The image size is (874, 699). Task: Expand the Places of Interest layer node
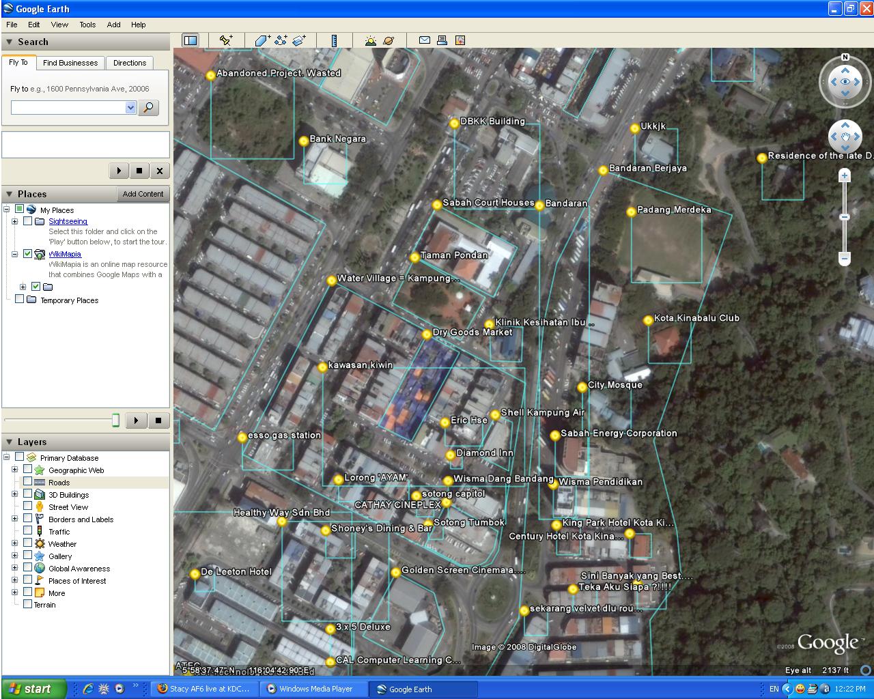tap(14, 580)
